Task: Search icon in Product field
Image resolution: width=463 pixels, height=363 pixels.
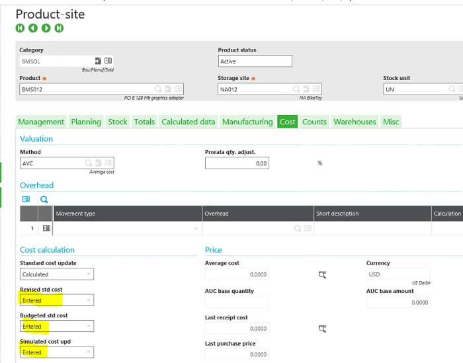Action: click(158, 89)
